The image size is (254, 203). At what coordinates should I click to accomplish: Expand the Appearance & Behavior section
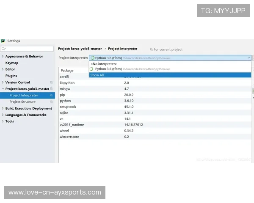point(3,56)
